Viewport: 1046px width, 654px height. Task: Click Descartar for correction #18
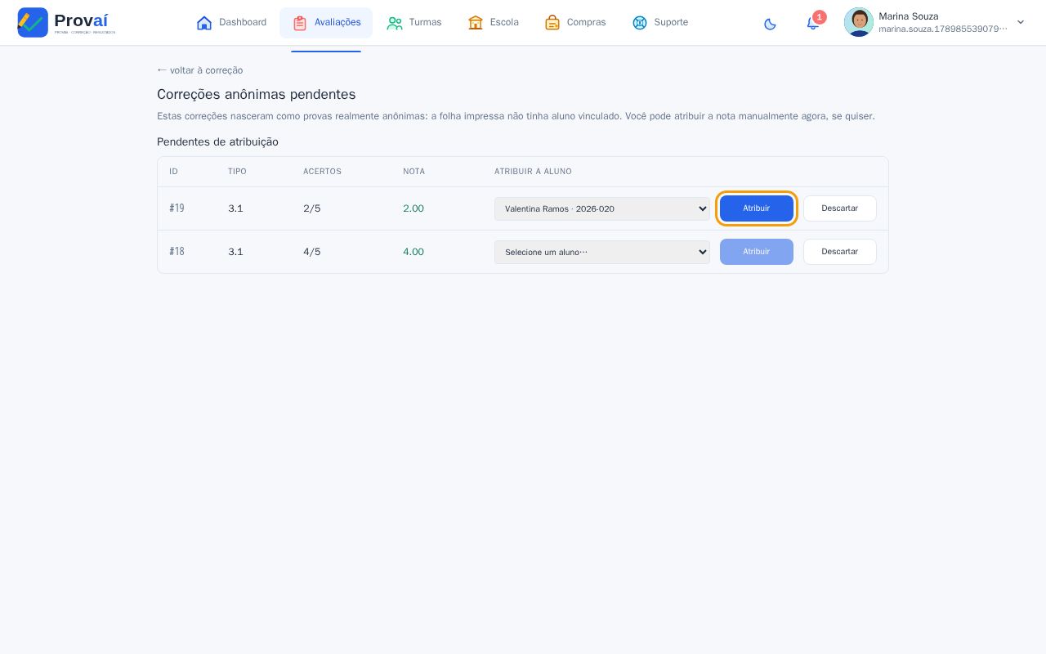[x=840, y=252]
